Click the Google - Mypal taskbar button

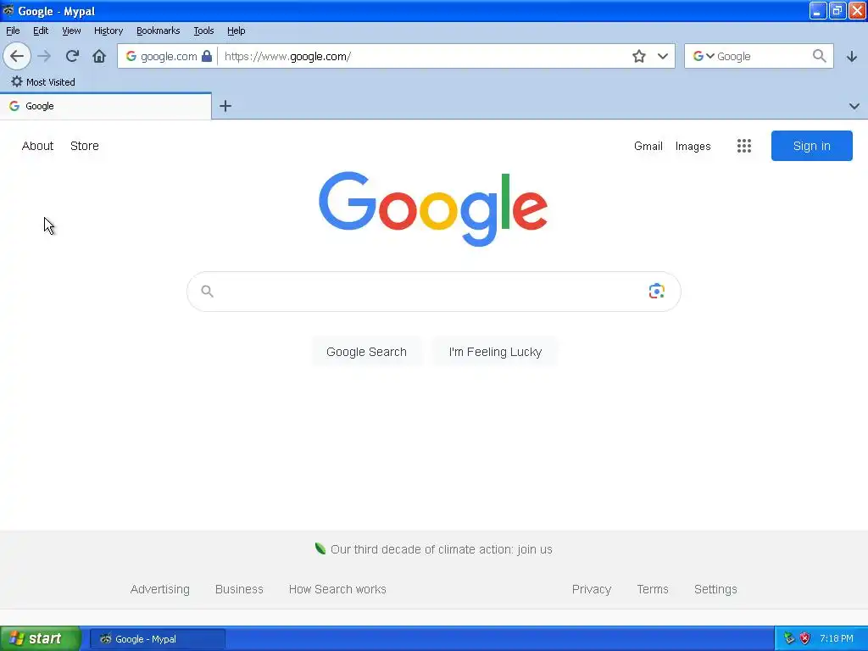[157, 639]
